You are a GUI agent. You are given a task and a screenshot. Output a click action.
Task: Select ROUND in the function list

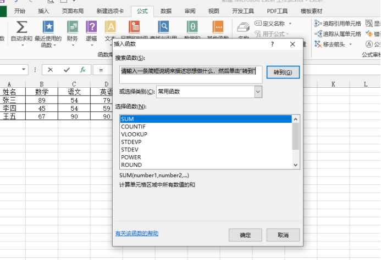coord(206,165)
